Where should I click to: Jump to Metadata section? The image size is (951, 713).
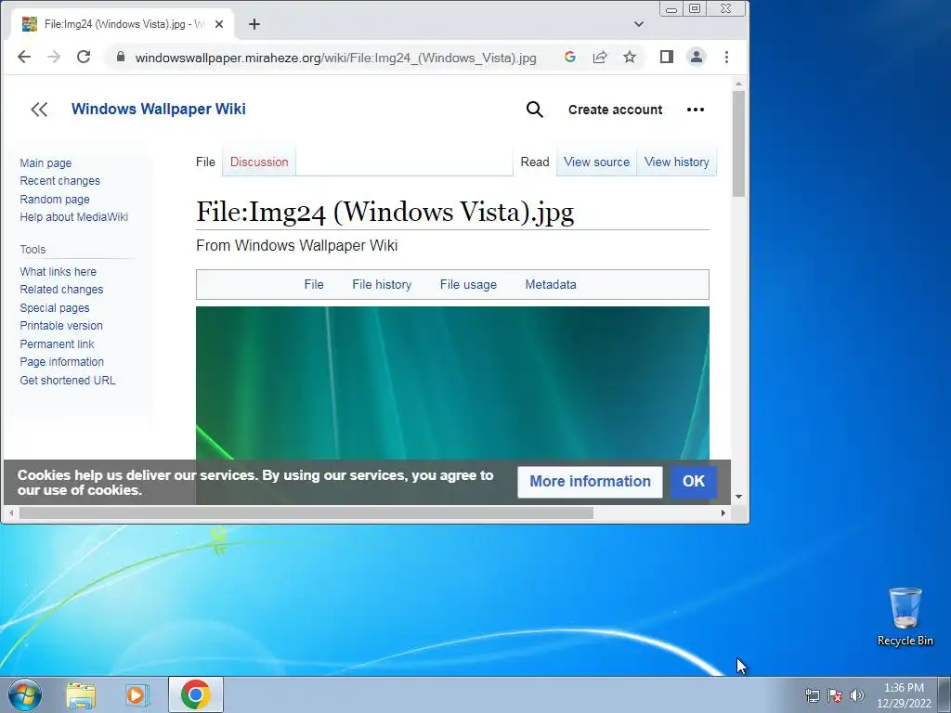tap(550, 284)
